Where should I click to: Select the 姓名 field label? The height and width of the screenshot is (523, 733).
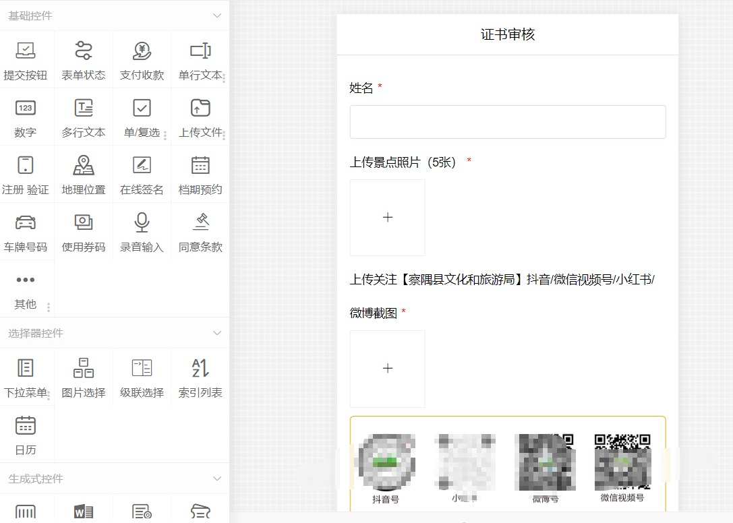(x=361, y=88)
